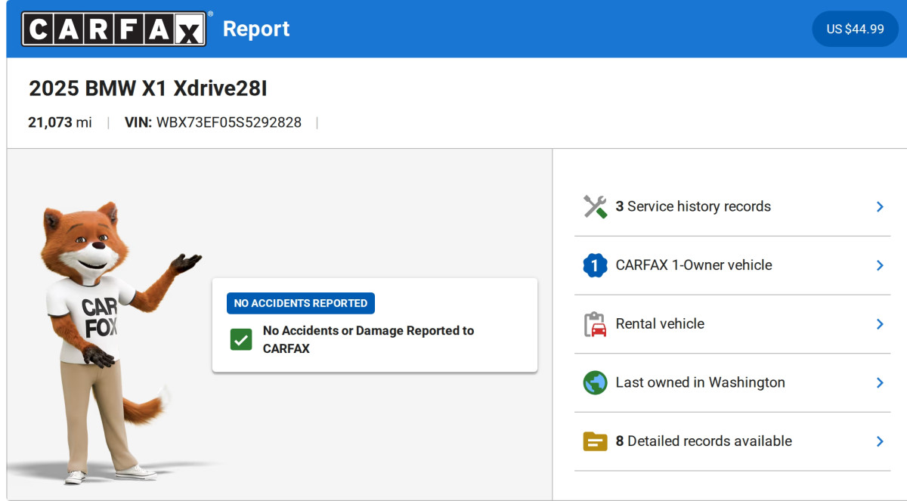Screen dimensions: 907x501
Task: Click the 21,073 mi mileage reading
Action: (x=60, y=122)
